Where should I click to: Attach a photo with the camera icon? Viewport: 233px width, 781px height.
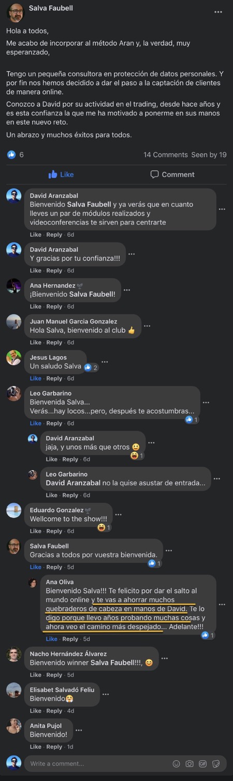(190, 764)
